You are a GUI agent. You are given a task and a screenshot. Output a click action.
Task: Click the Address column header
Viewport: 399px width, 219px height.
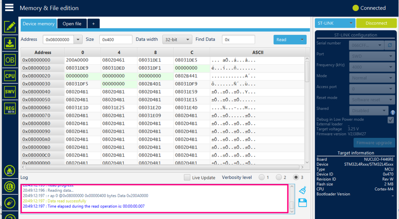tap(42, 52)
